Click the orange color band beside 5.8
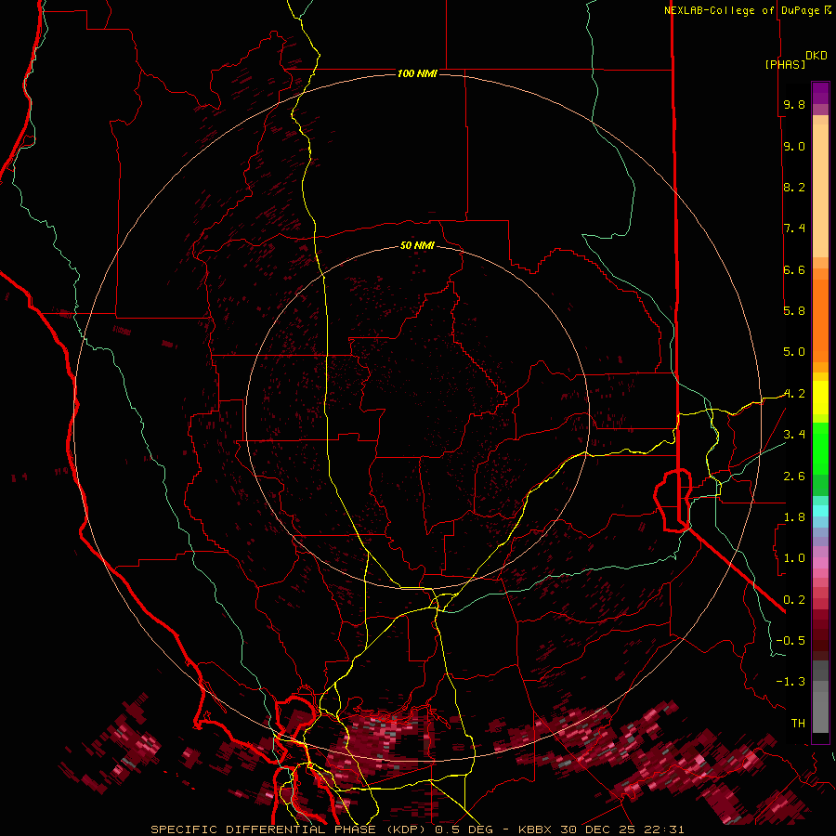The image size is (836, 836). coord(820,320)
